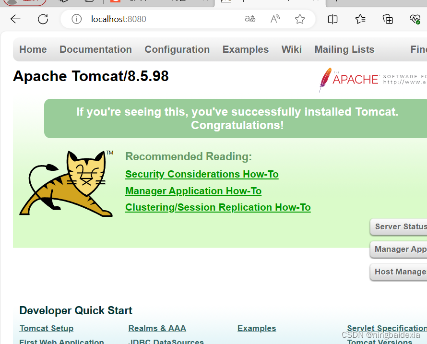Click the green congratulations banner text
Viewport: 427px width, 344px height.
click(237, 119)
